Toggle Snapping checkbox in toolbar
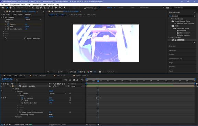 85,8
